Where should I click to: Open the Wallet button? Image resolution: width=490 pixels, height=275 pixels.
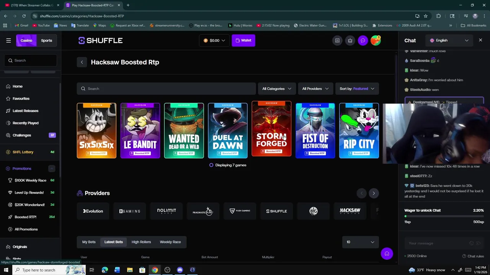(x=243, y=40)
